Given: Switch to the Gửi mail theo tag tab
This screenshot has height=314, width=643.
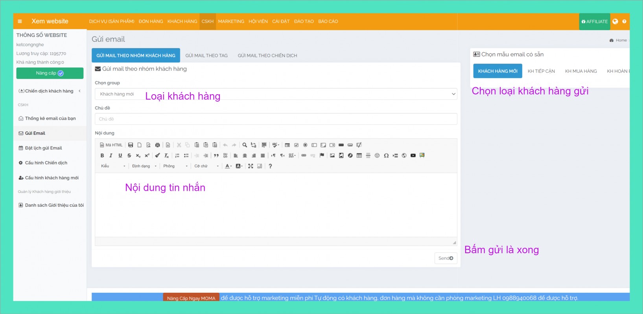Looking at the screenshot, I should click(x=206, y=56).
